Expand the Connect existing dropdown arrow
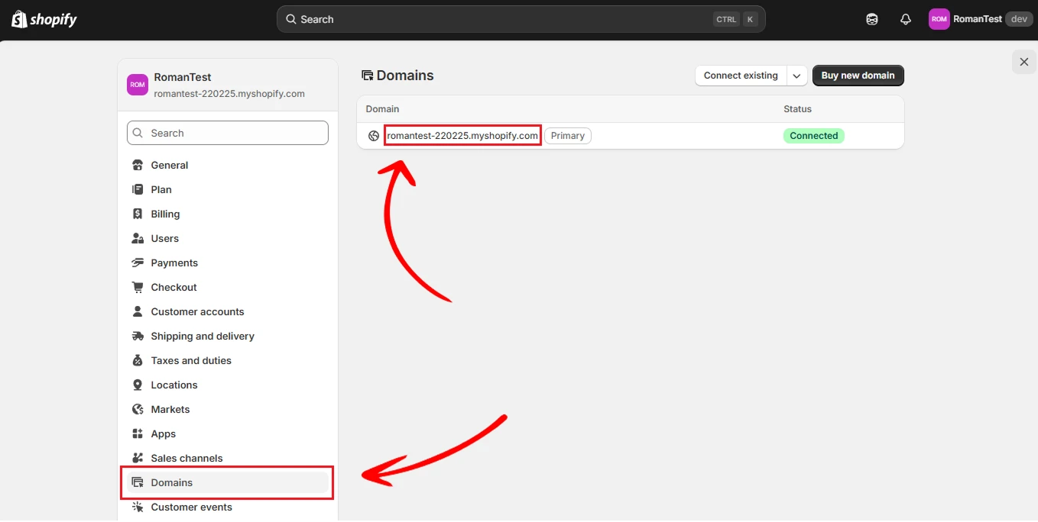 (x=796, y=76)
